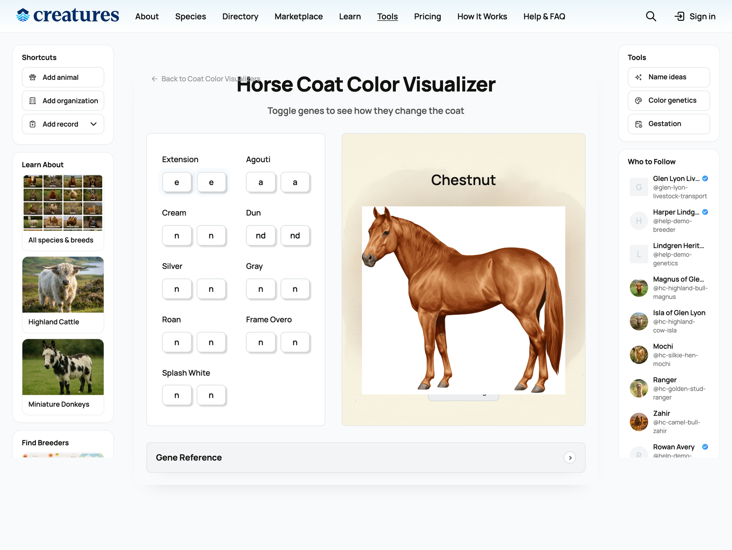
Task: Toggle first Gray allele n
Action: [x=261, y=289]
